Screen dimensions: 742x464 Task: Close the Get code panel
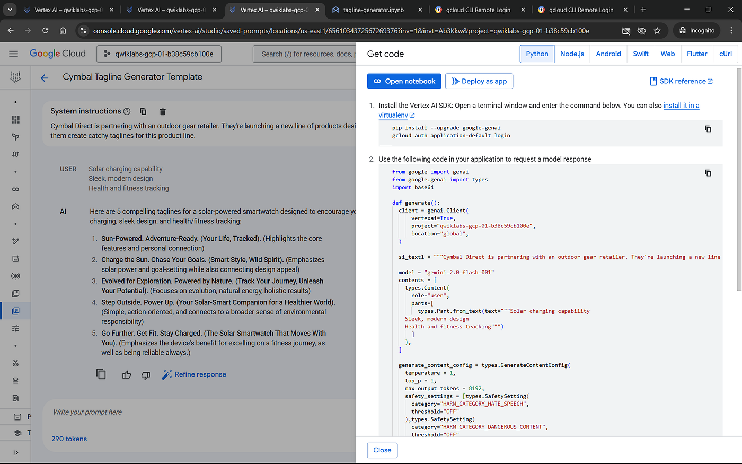coord(382,450)
